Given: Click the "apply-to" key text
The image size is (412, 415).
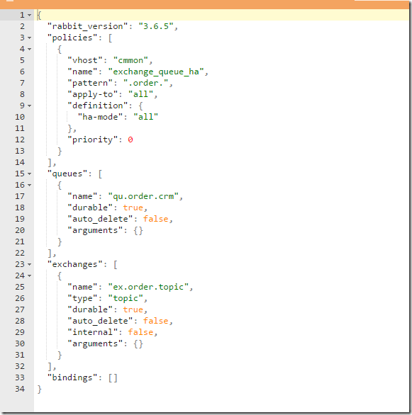Looking at the screenshot, I should (x=93, y=94).
